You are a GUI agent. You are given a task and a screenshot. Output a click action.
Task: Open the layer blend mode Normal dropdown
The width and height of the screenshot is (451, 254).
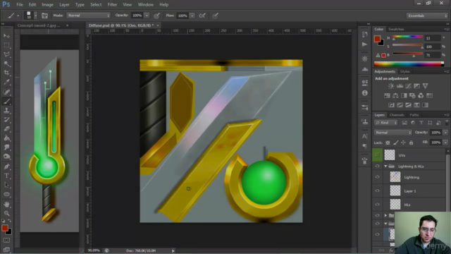(393, 133)
